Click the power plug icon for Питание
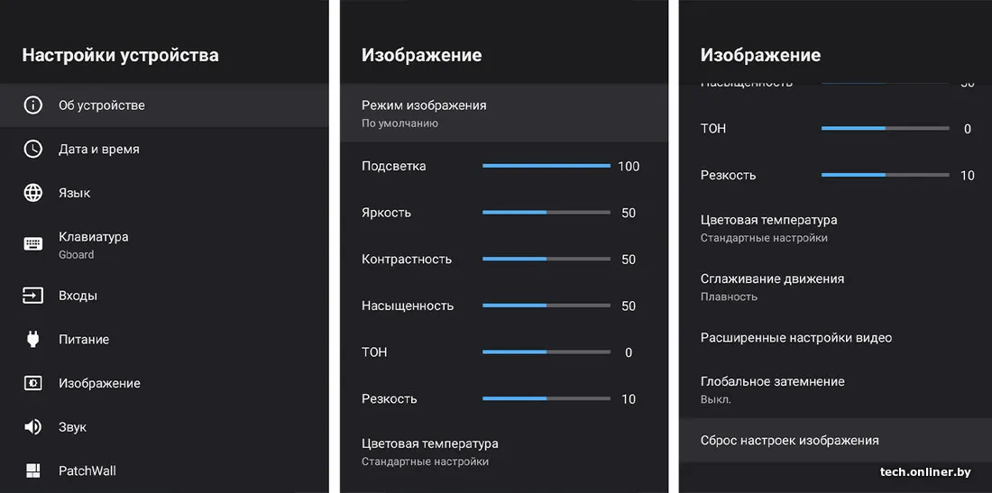Viewport: 992px width, 493px height. pyautogui.click(x=32, y=340)
